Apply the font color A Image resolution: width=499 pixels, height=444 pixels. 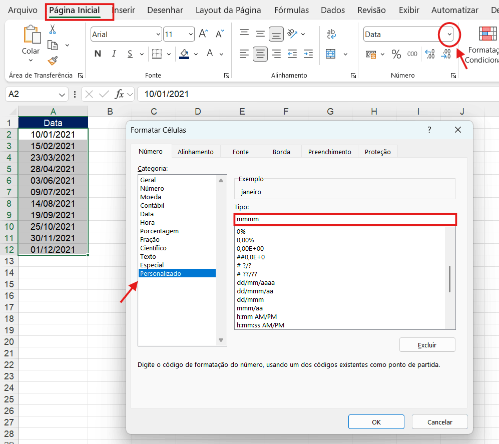click(x=210, y=54)
